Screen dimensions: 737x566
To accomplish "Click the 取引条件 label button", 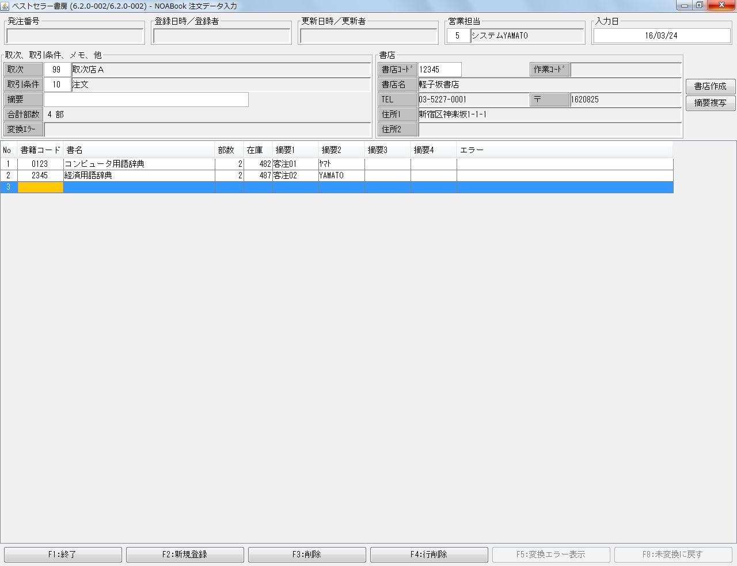I will coord(23,84).
